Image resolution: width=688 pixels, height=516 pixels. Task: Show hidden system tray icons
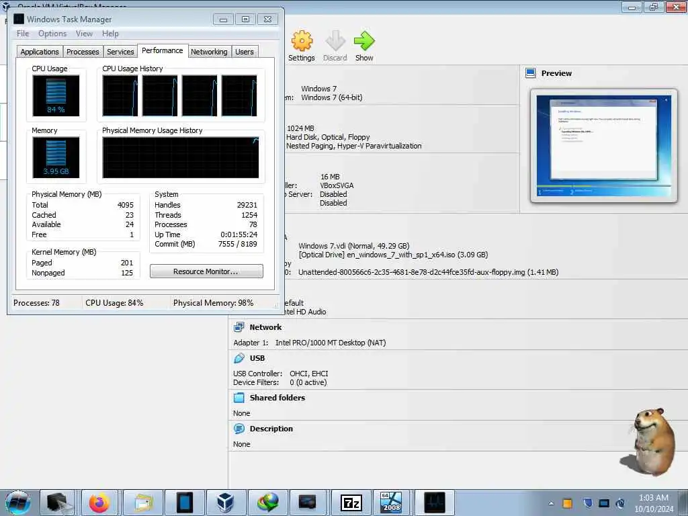click(x=551, y=503)
